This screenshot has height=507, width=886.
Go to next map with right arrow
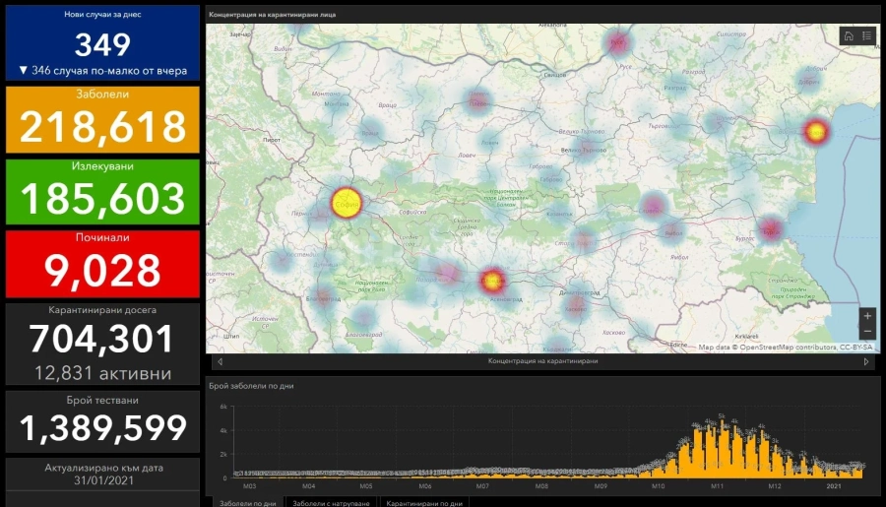click(x=866, y=361)
